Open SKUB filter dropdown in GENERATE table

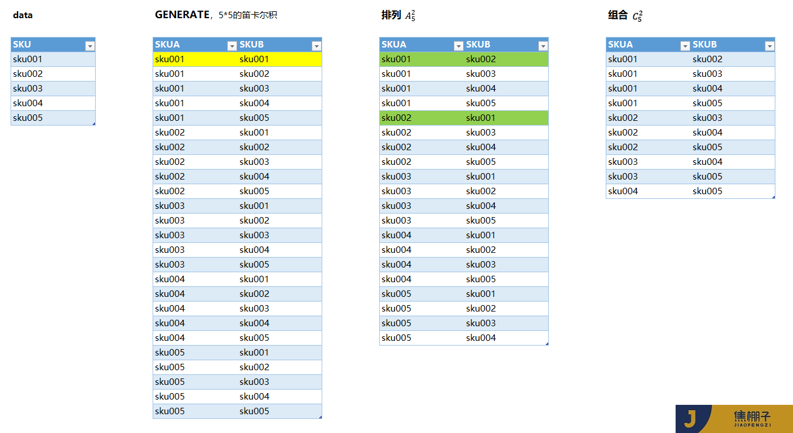click(x=316, y=46)
